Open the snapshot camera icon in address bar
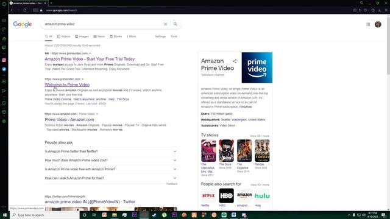 point(355,10)
